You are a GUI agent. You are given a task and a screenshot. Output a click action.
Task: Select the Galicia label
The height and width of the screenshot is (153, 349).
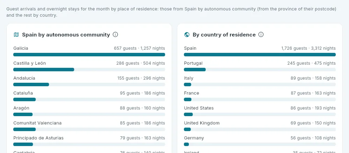21,48
